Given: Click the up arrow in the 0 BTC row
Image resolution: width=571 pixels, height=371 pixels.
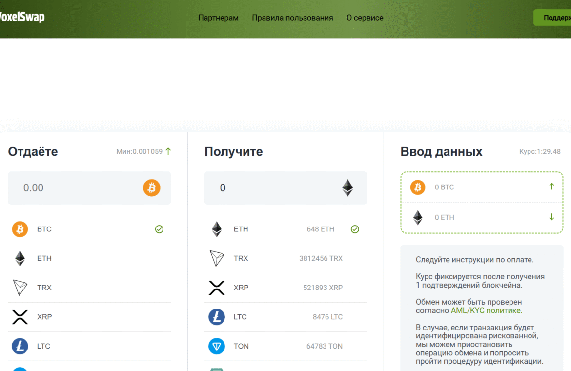Looking at the screenshot, I should pyautogui.click(x=551, y=186).
